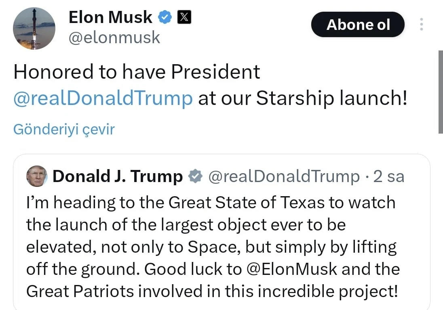Open the three-dot more options menu

422,25
